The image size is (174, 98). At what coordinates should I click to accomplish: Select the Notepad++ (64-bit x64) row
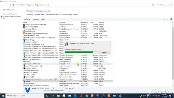68,64
